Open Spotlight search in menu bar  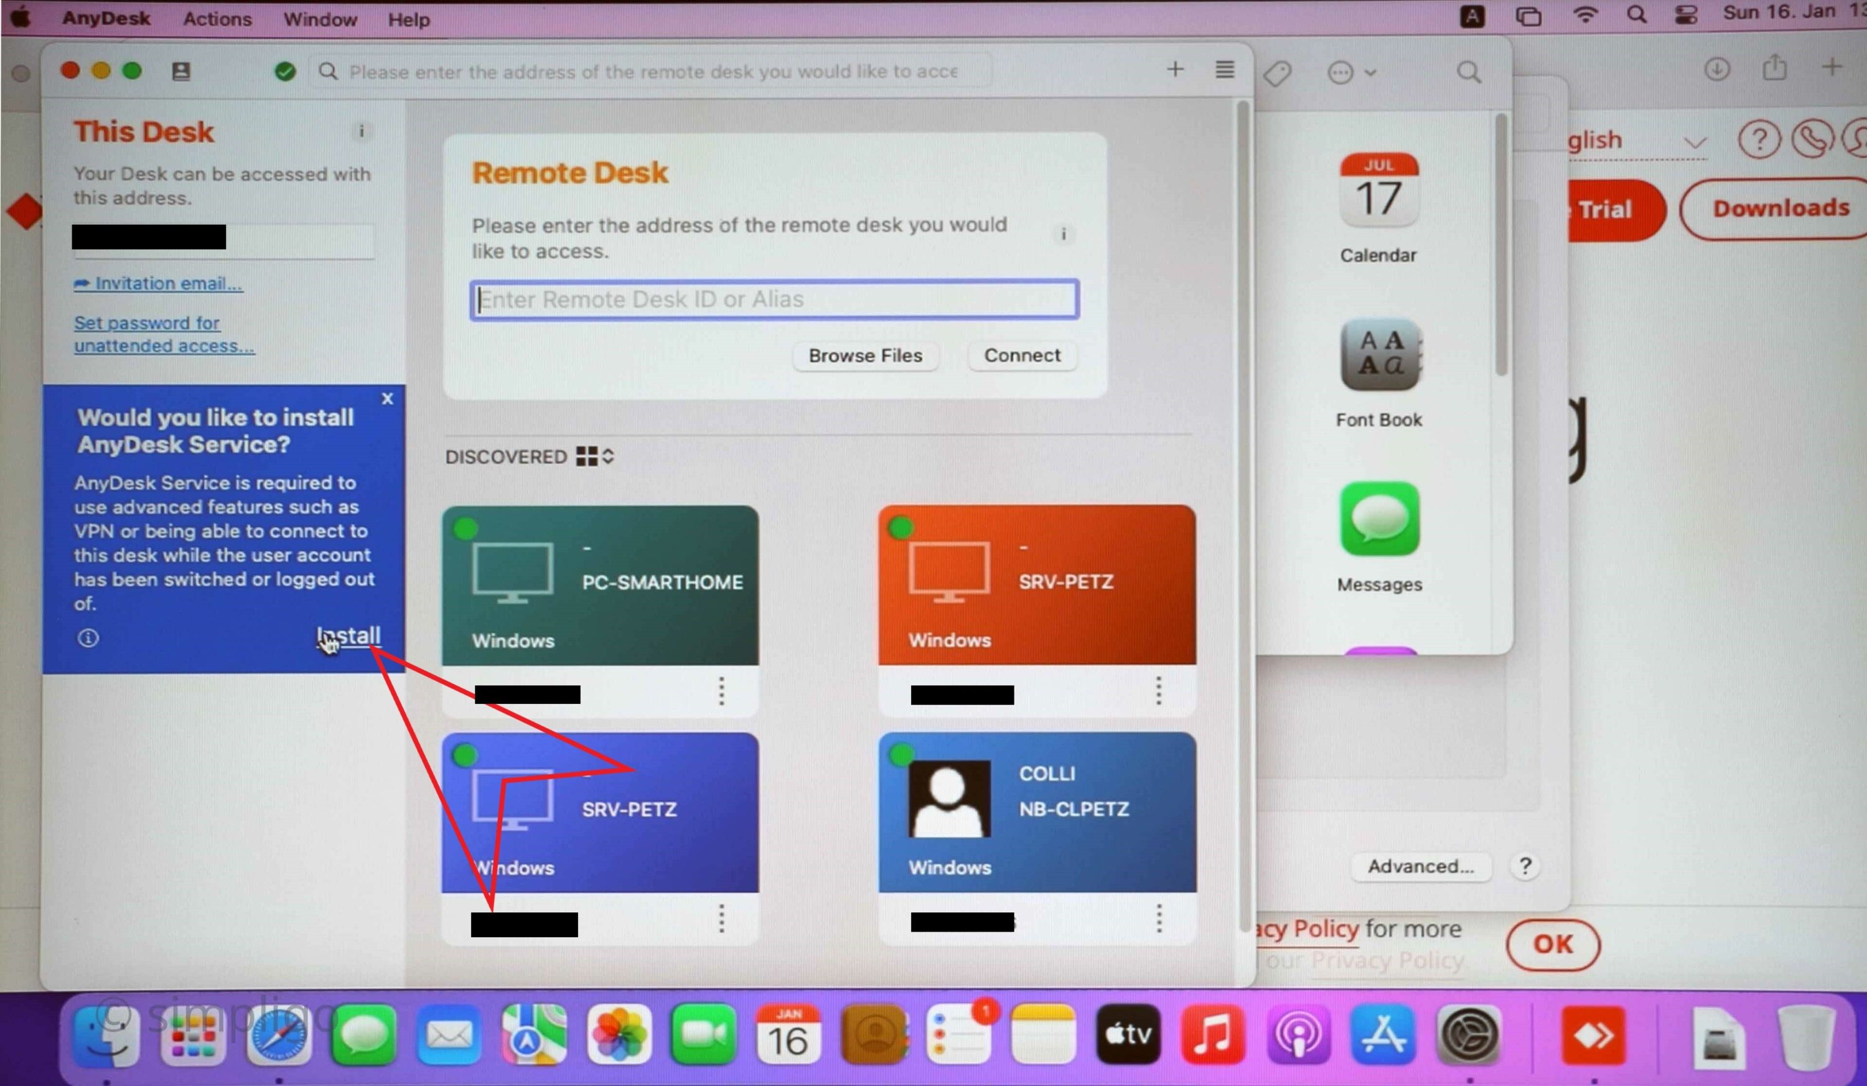(x=1637, y=15)
